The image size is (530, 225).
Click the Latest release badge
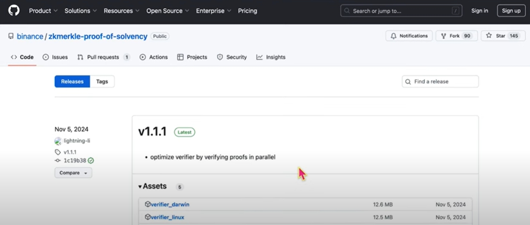[185, 132]
